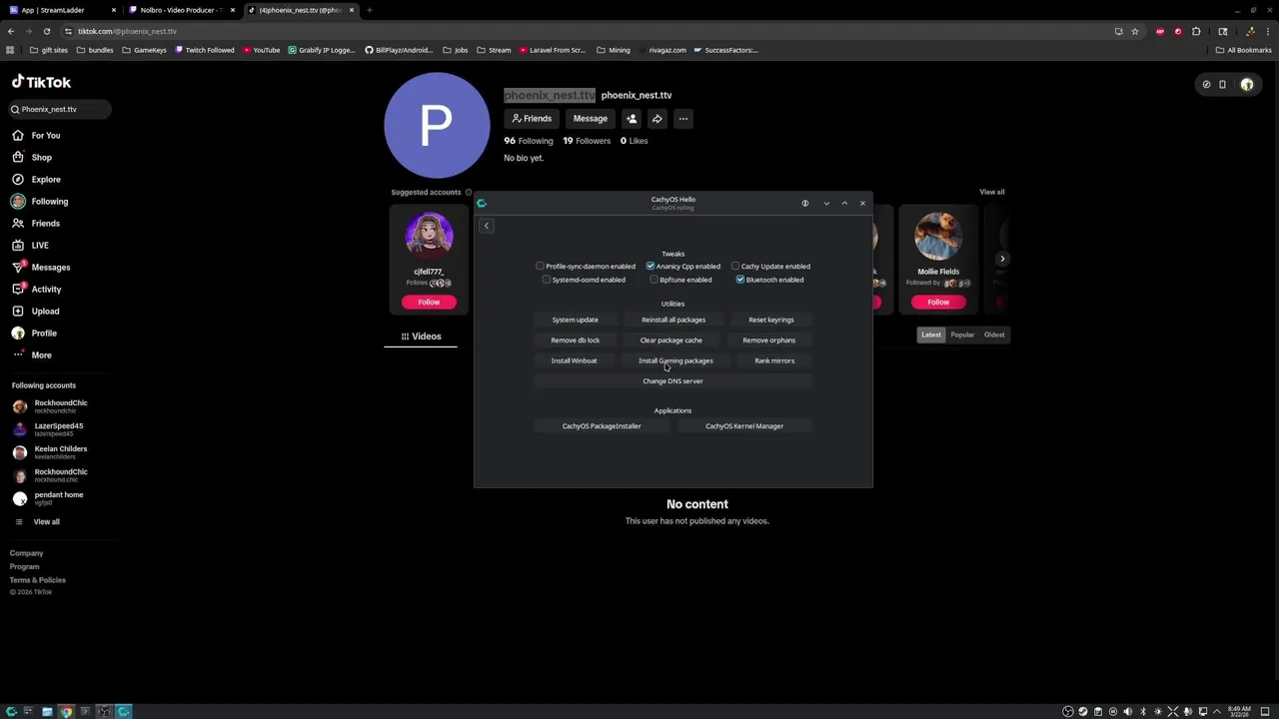
Task: Open the three-dots menu on profile
Action: tap(683, 119)
